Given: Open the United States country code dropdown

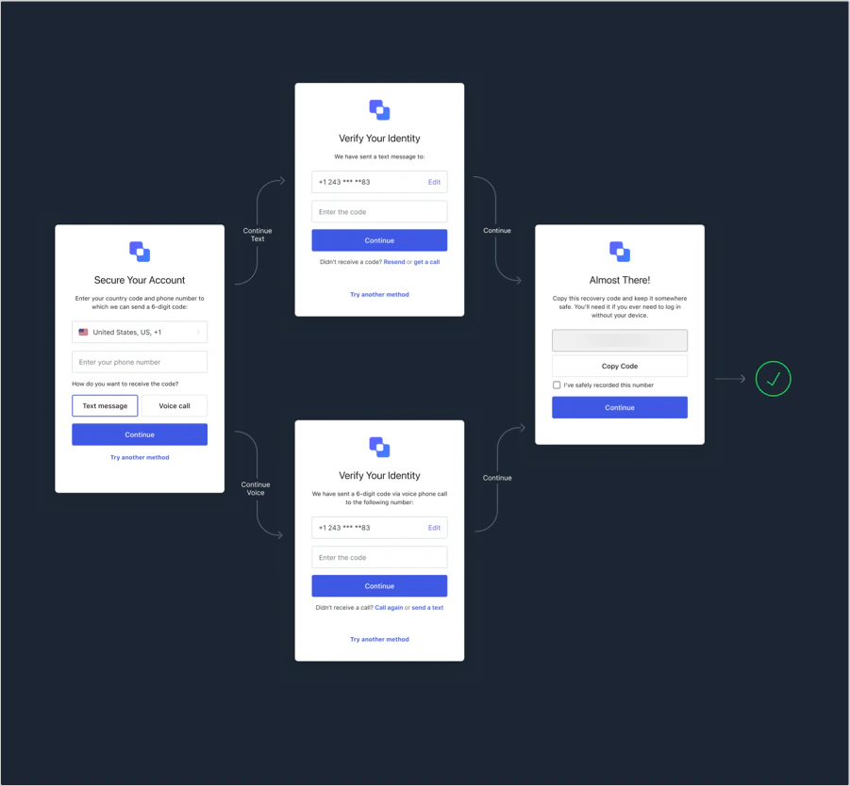Looking at the screenshot, I should coord(140,332).
